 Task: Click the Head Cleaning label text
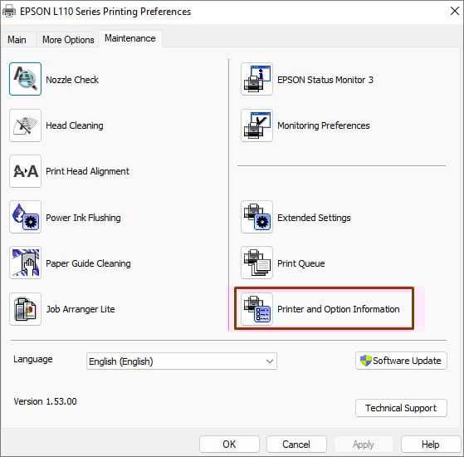[x=75, y=125]
